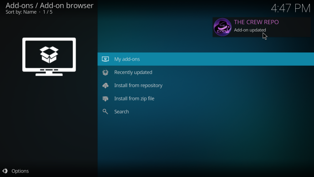Click the Add-ons / Add-on browser heading

[x=50, y=5]
